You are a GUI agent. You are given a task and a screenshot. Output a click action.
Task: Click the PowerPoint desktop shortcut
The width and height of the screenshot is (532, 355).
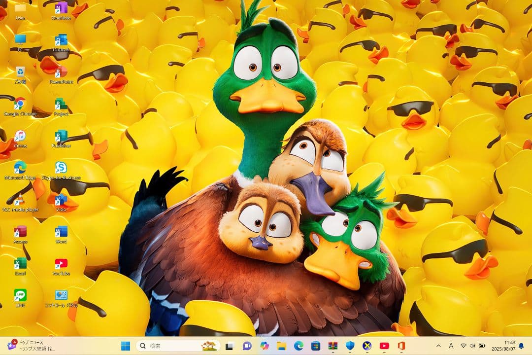tap(61, 73)
